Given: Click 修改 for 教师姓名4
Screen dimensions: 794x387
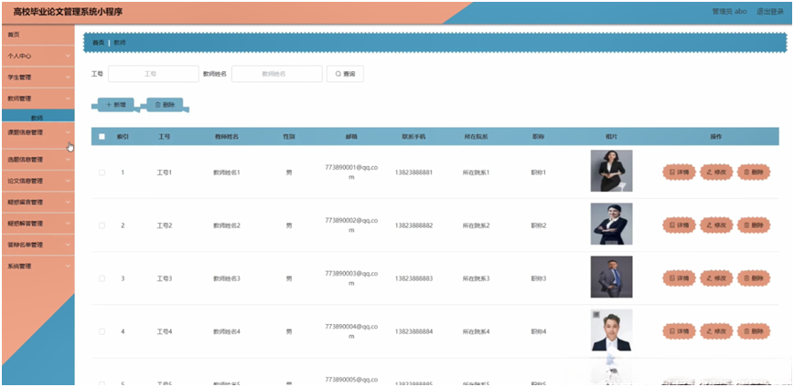Looking at the screenshot, I should [x=716, y=331].
